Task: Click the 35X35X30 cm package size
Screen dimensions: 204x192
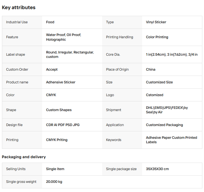Action: click(157, 169)
